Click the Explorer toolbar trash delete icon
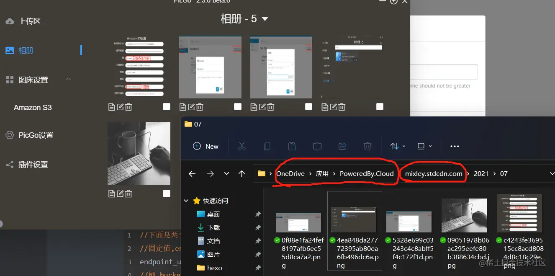 click(367, 146)
